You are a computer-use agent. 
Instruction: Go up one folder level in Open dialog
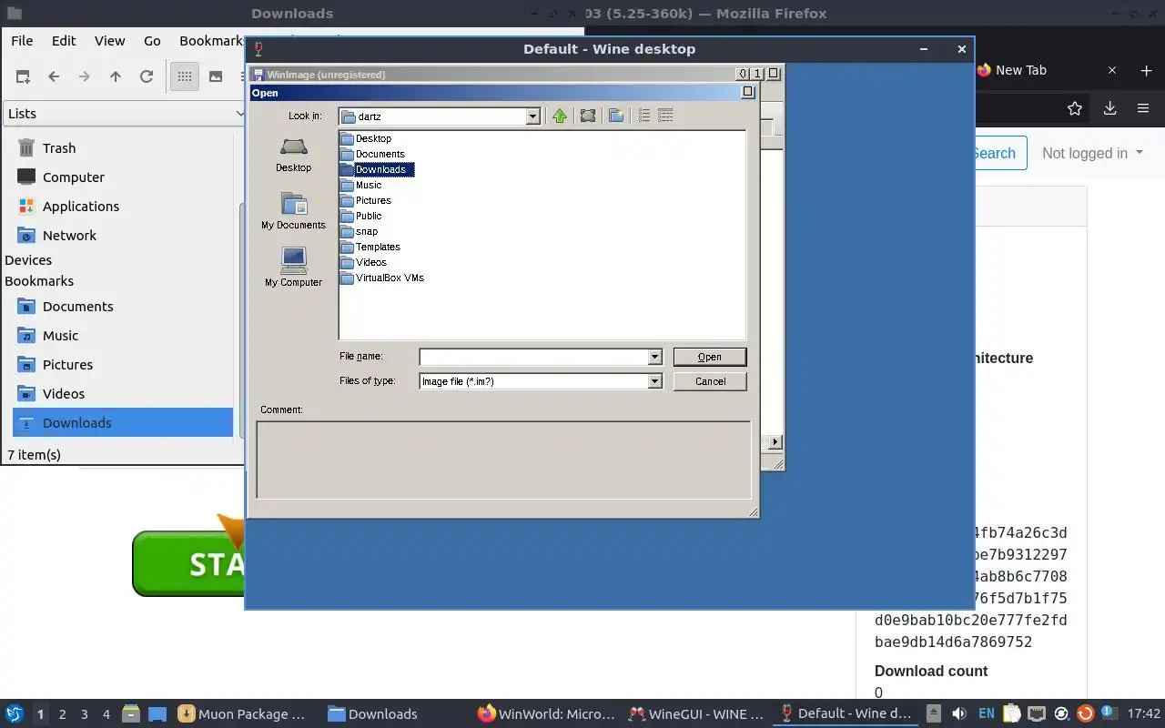click(560, 116)
